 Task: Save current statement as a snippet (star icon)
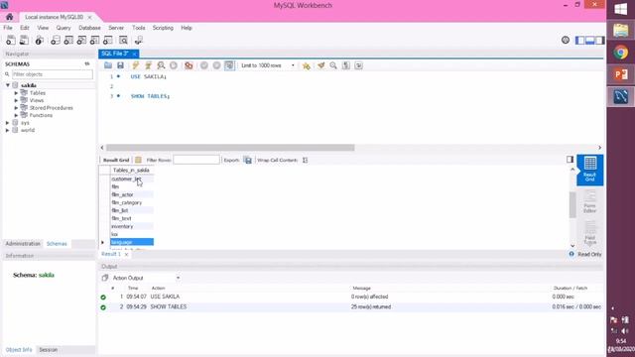pos(307,65)
